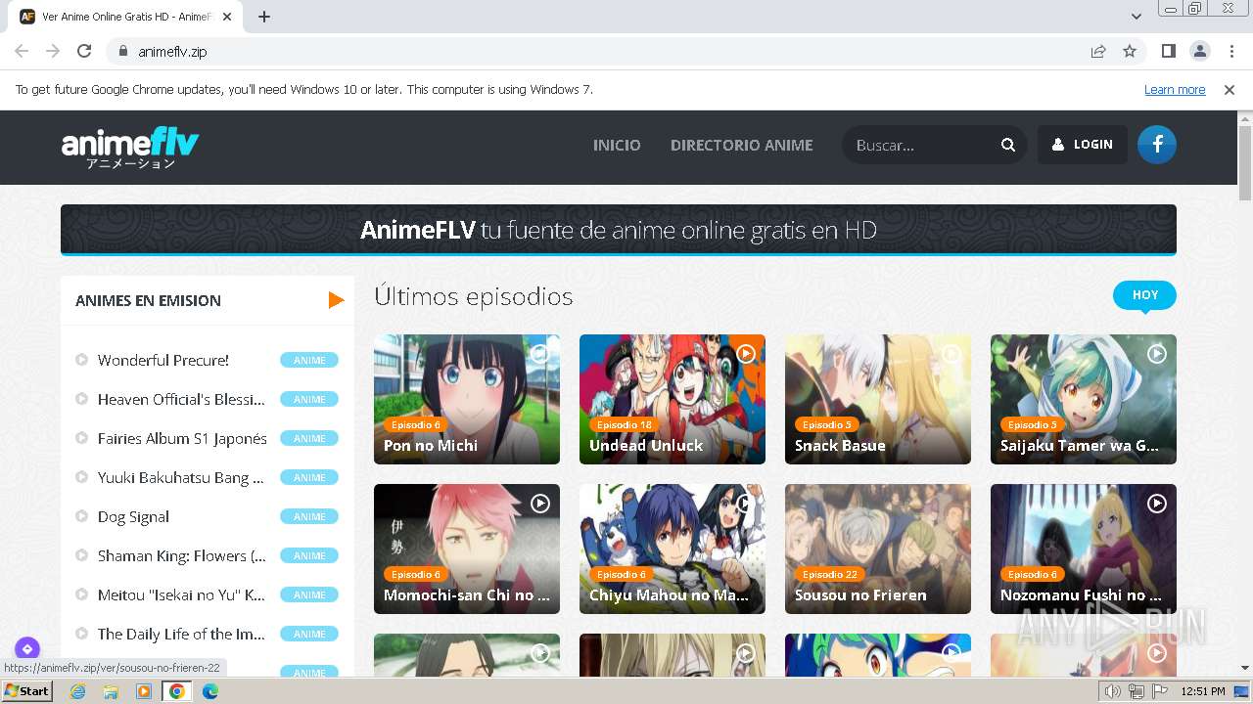Image resolution: width=1253 pixels, height=704 pixels.
Task: Open the Learn more link
Action: tap(1175, 89)
